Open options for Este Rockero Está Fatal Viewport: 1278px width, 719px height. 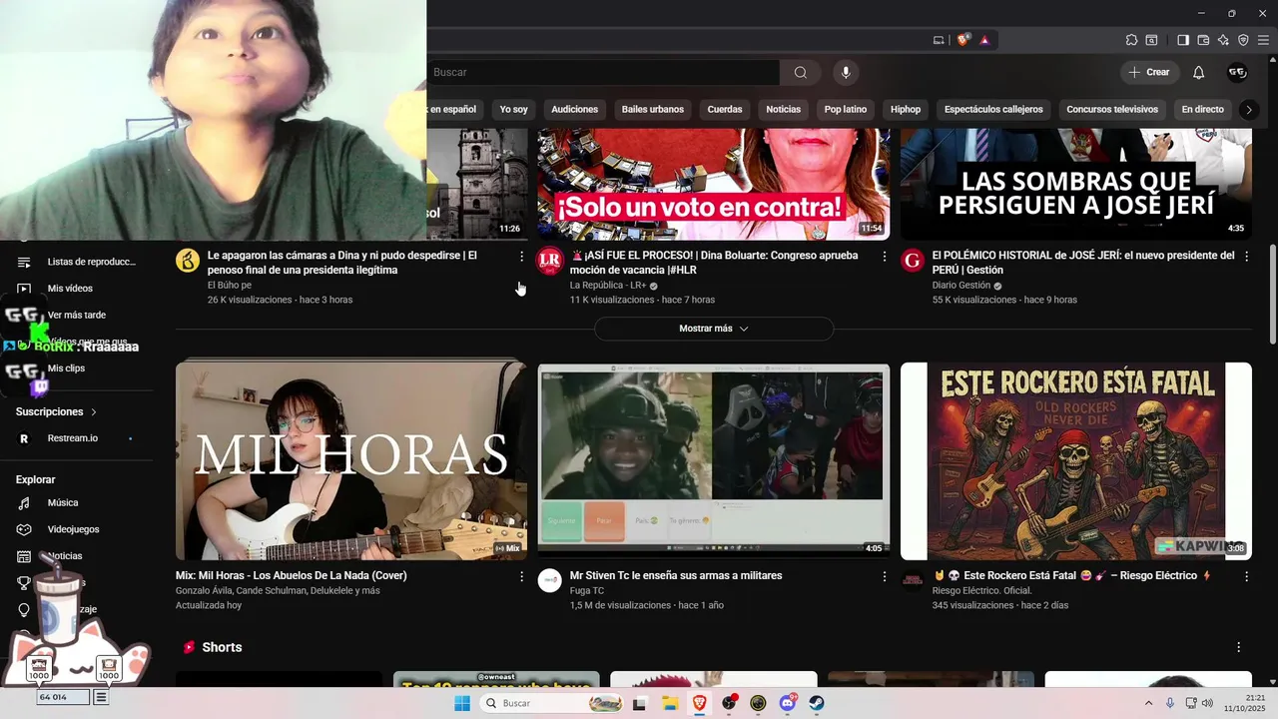click(1246, 576)
